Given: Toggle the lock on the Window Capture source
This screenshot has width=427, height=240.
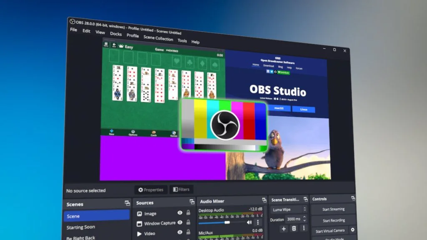Looking at the screenshot, I should point(188,222).
